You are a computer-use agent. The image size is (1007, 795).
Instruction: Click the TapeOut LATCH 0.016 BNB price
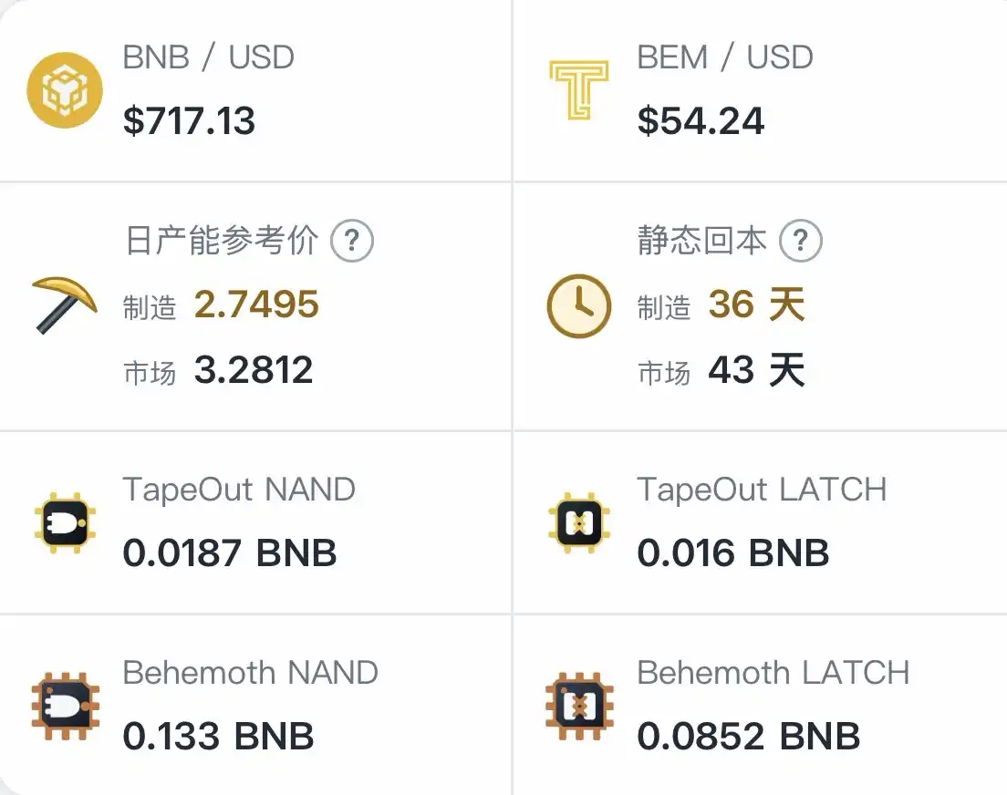coord(732,552)
